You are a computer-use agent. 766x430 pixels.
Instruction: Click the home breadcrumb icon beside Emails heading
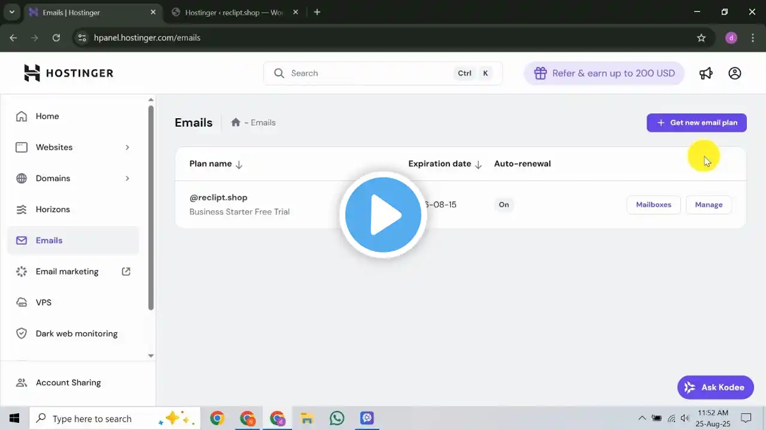(x=236, y=122)
